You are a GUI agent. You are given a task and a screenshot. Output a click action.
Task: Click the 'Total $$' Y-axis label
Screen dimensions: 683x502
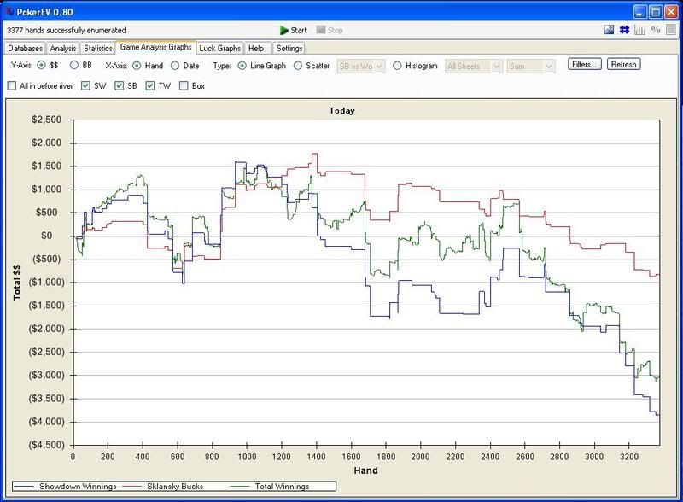pyautogui.click(x=16, y=283)
